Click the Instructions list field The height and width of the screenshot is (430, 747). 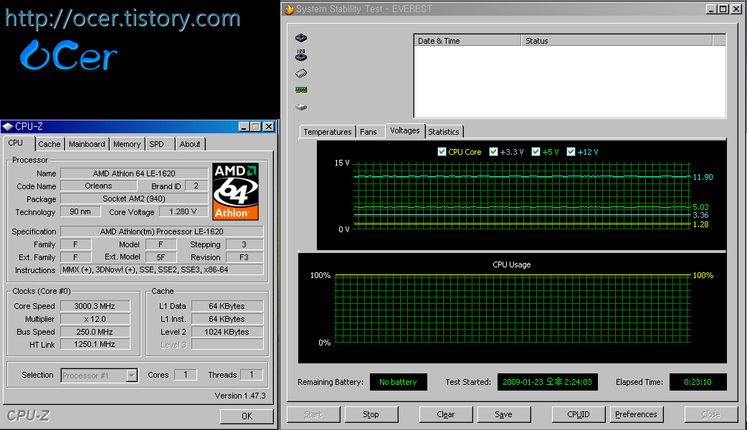162,269
